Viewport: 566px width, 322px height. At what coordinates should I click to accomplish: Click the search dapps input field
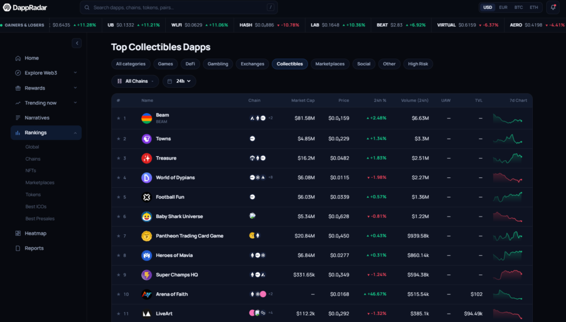click(179, 7)
